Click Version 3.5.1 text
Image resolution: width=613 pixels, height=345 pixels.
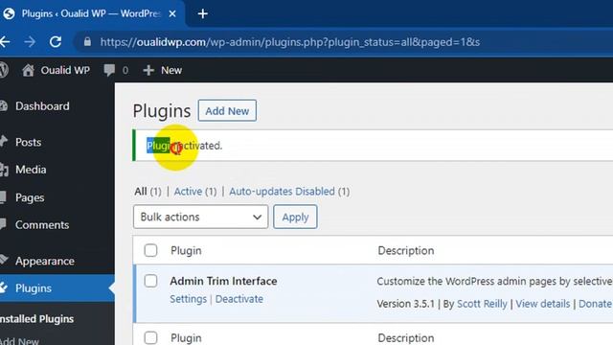(405, 304)
